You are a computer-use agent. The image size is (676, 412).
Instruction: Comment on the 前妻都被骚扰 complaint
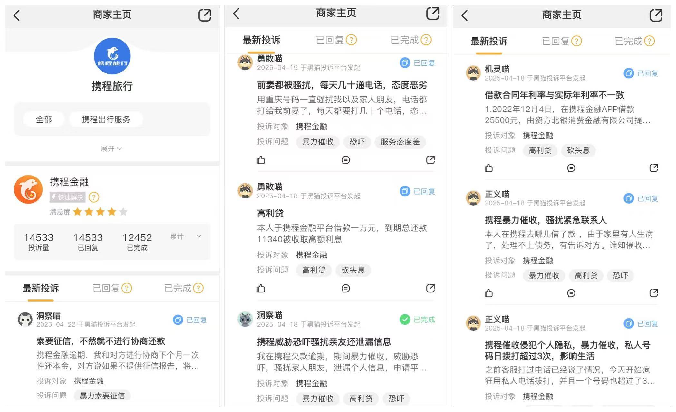point(346,160)
